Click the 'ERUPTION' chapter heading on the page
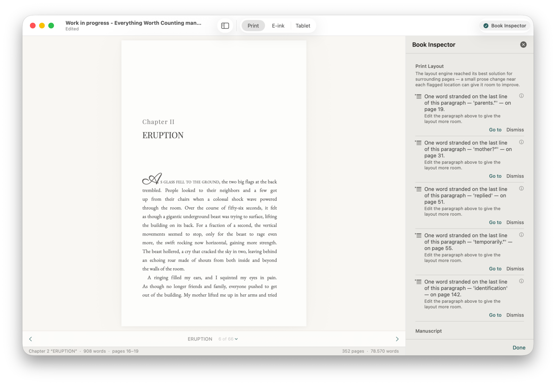Viewport: 556px width, 385px height. tap(163, 135)
